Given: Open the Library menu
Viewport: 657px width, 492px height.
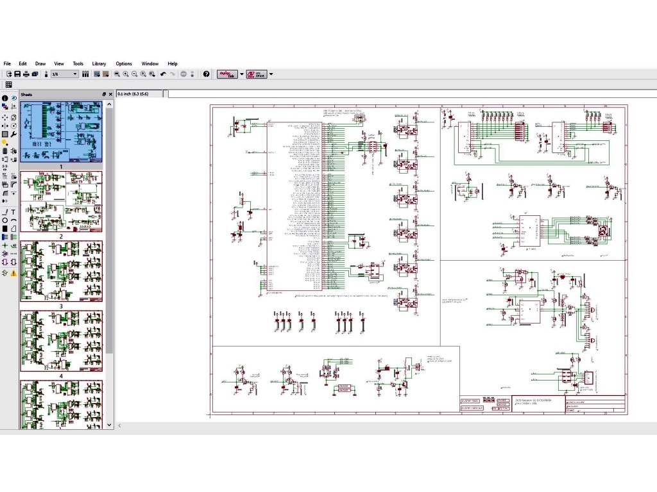Looking at the screenshot, I should point(99,63).
